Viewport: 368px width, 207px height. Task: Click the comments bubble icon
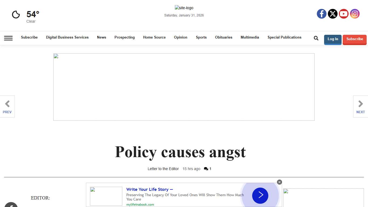point(206,168)
